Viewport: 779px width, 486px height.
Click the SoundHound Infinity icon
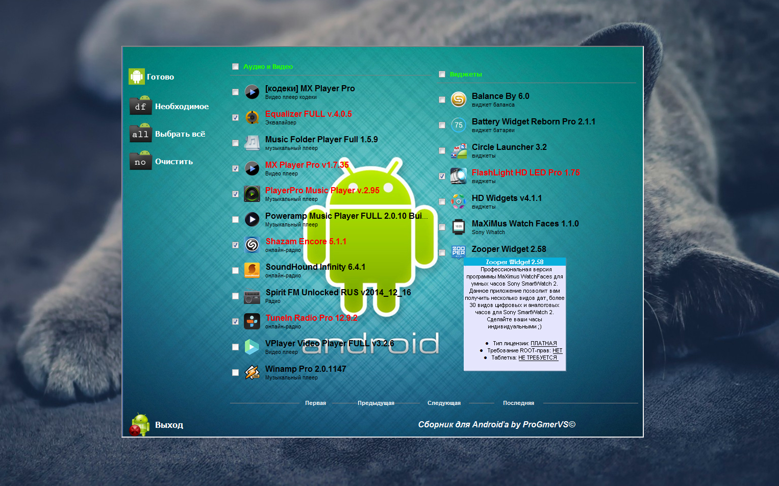[x=252, y=270]
